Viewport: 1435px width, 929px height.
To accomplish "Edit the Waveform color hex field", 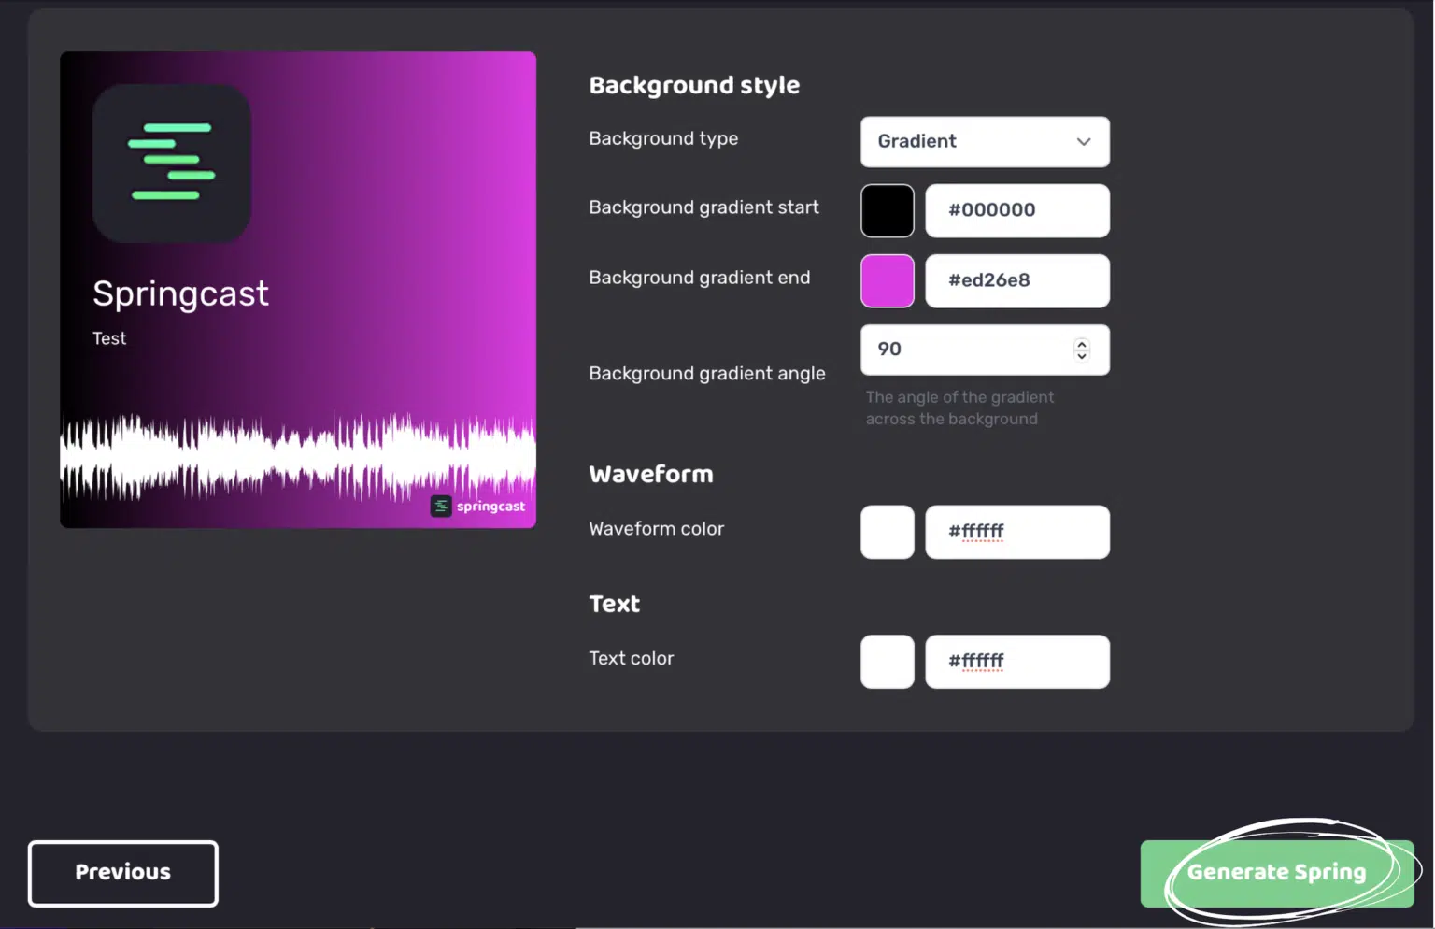I will [x=1017, y=532].
